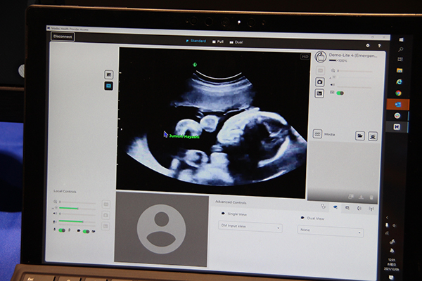Open the Dual View None dropdown
The width and height of the screenshot is (422, 281).
(331, 231)
